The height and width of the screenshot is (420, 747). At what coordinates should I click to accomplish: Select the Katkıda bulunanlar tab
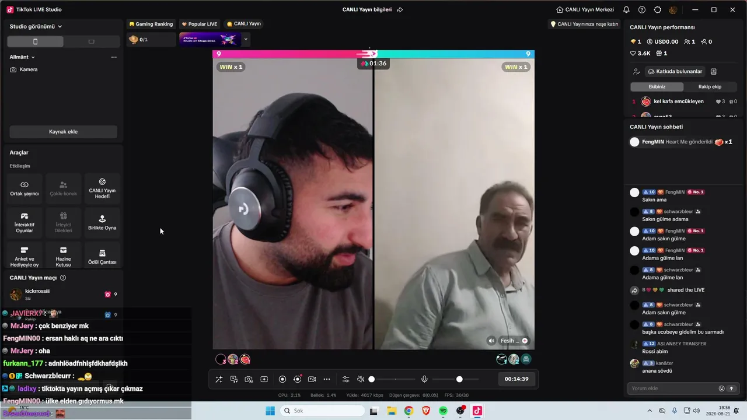click(674, 72)
